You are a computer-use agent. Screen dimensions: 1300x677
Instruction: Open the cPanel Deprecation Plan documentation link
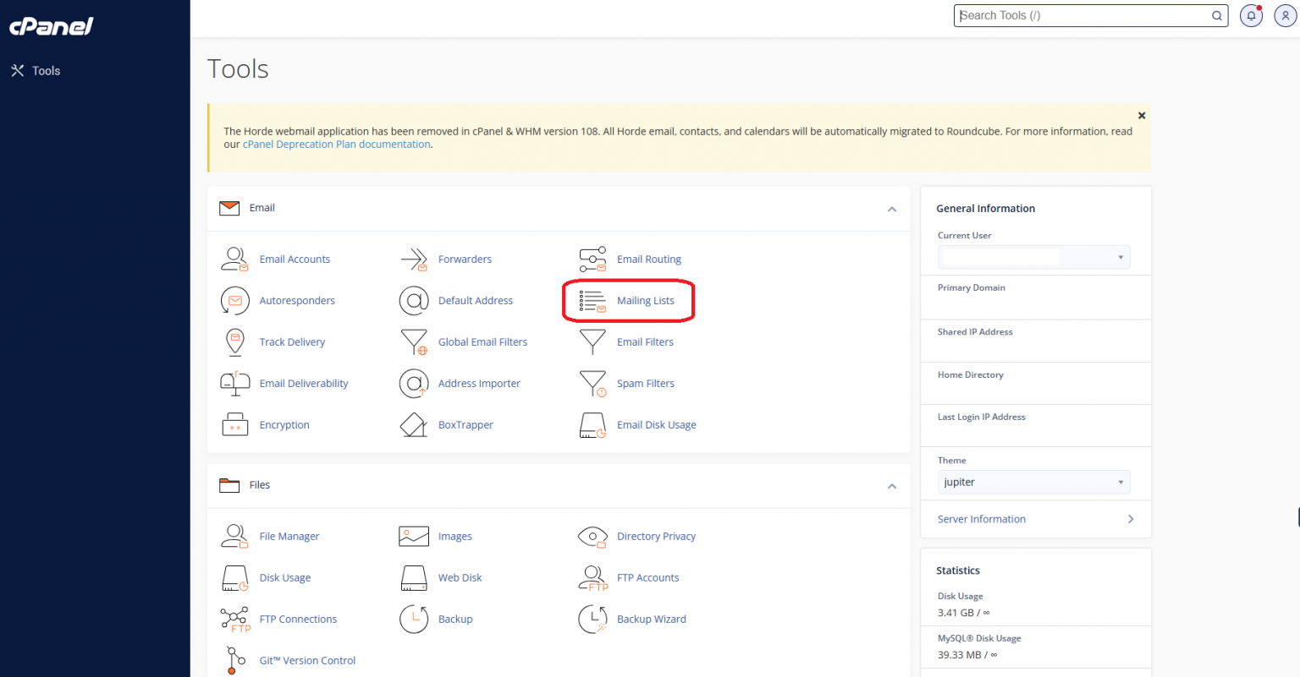pyautogui.click(x=335, y=144)
